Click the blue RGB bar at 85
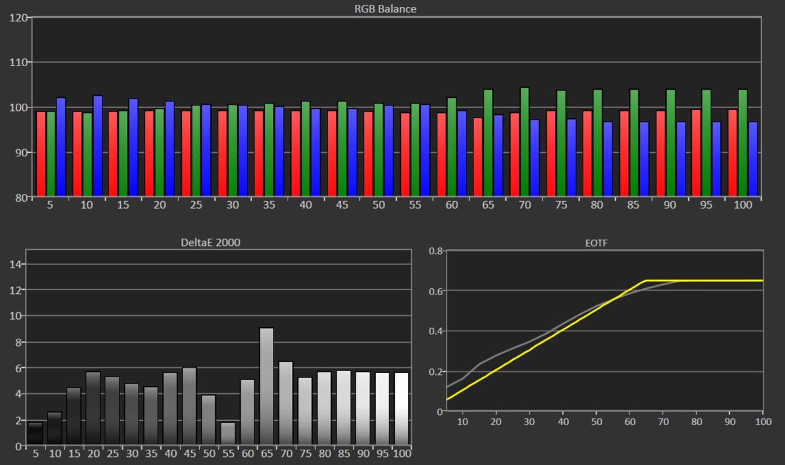Screen dimensions: 785x465 click(x=645, y=159)
